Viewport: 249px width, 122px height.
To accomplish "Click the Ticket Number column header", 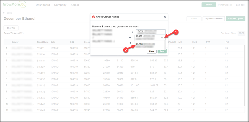I will tap(42, 42).
